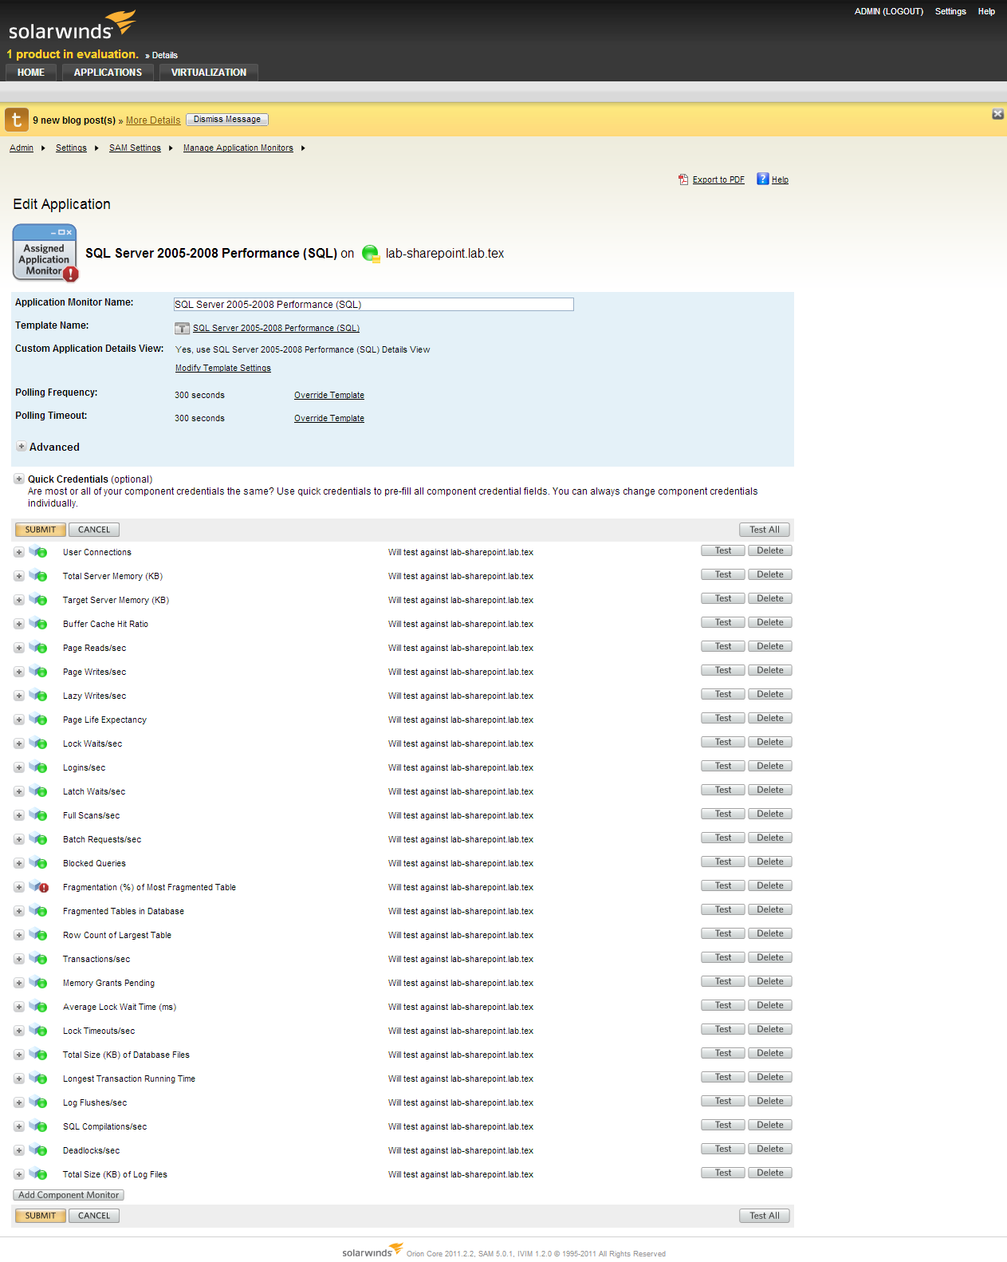Click Override Template for Polling Frequency
The height and width of the screenshot is (1262, 1007).
coord(329,395)
